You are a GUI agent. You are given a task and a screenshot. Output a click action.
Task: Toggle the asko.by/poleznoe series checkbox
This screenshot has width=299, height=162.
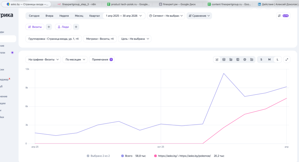(x=155, y=156)
